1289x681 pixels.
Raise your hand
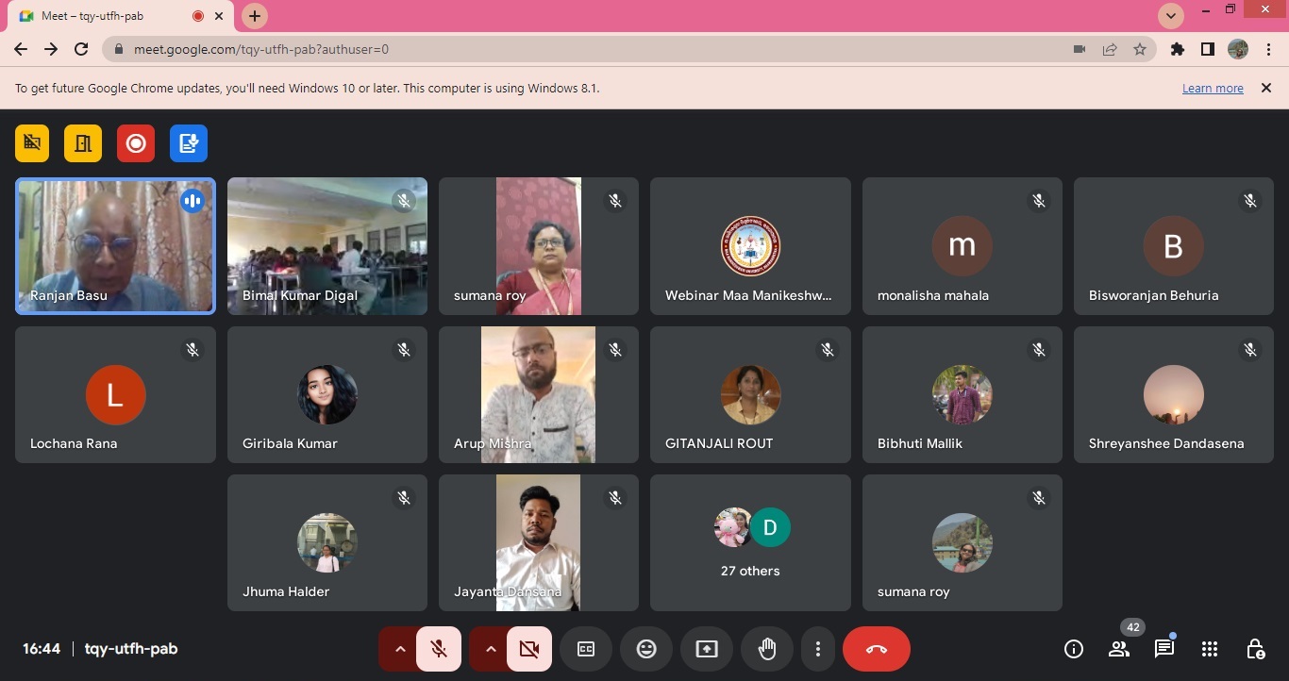(767, 649)
